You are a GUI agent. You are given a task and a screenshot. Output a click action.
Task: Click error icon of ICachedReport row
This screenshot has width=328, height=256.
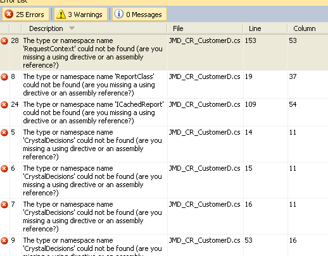[x=4, y=105]
